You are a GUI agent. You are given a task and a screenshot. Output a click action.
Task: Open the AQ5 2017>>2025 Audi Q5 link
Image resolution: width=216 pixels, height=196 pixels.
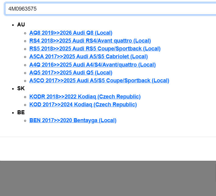click(71, 73)
